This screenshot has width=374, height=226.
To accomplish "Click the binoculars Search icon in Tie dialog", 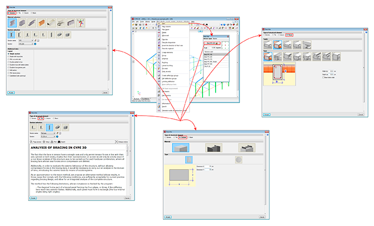I will (x=59, y=142).
